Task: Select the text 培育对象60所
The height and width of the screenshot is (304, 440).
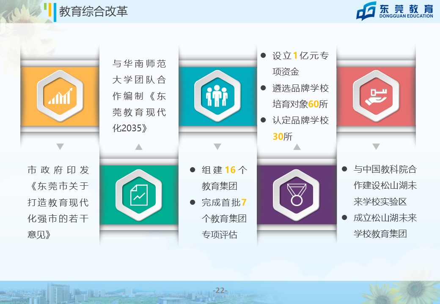Action: pyautogui.click(x=300, y=104)
